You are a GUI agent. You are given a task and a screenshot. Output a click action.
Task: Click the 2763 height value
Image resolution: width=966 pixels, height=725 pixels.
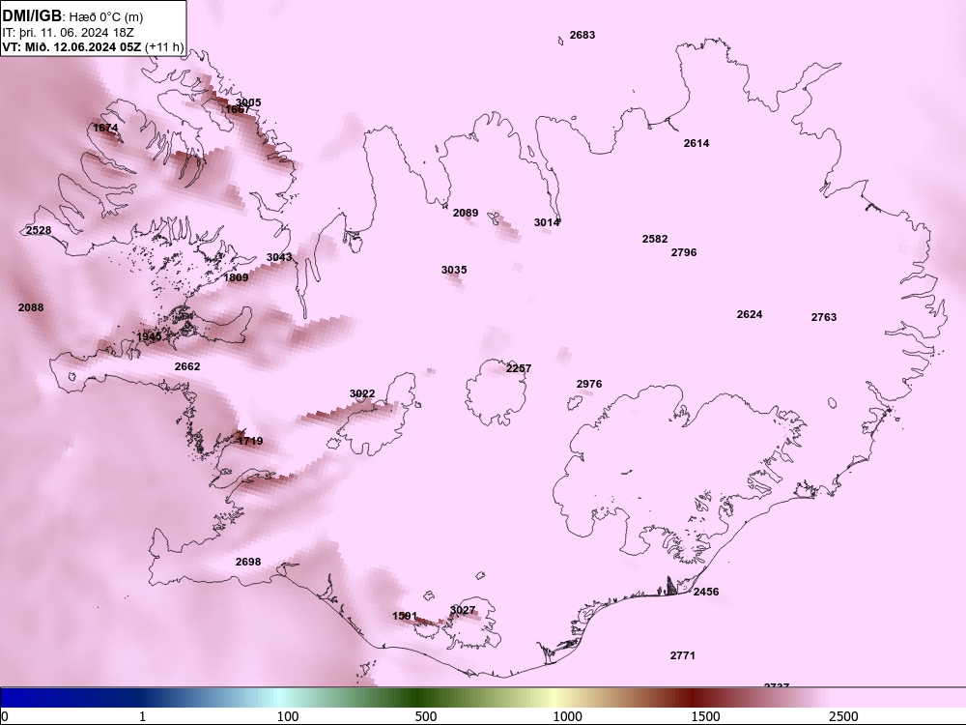click(824, 317)
